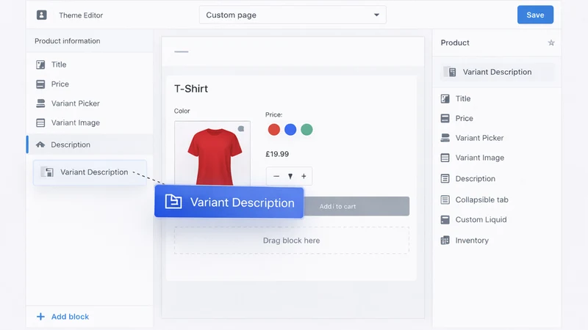The image size is (588, 330).
Task: Click small icon at image top-right corner
Action: [x=241, y=129]
